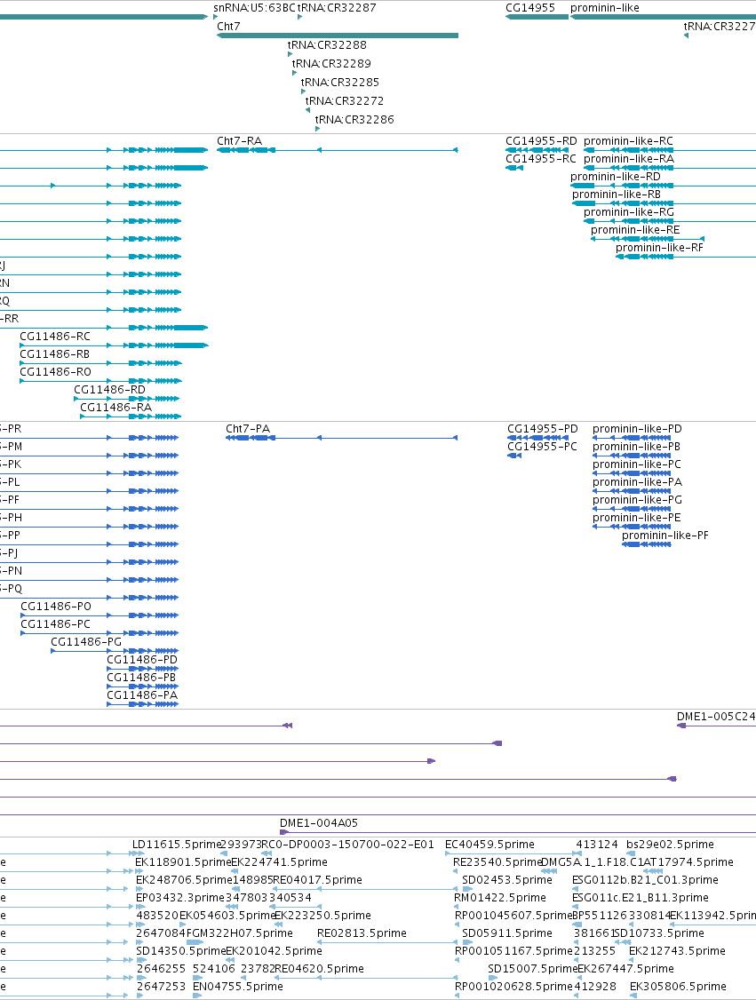Select bs29e02.5prime EST label
Image resolution: width=756 pixels, height=1000 pixels.
[670, 845]
